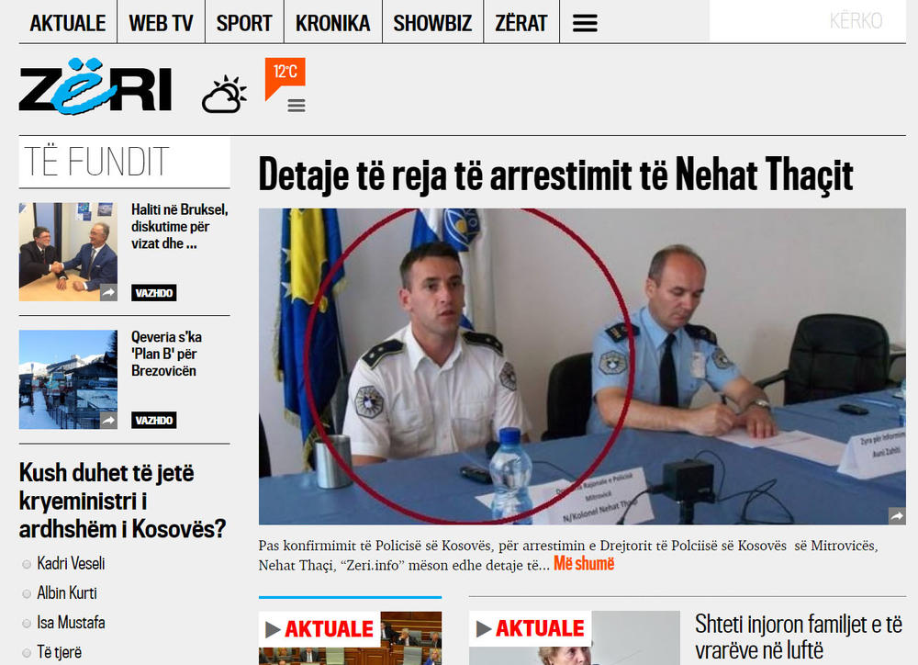Click share arrow on the Brezovica thumbnail
Image resolution: width=918 pixels, height=665 pixels.
tap(108, 420)
